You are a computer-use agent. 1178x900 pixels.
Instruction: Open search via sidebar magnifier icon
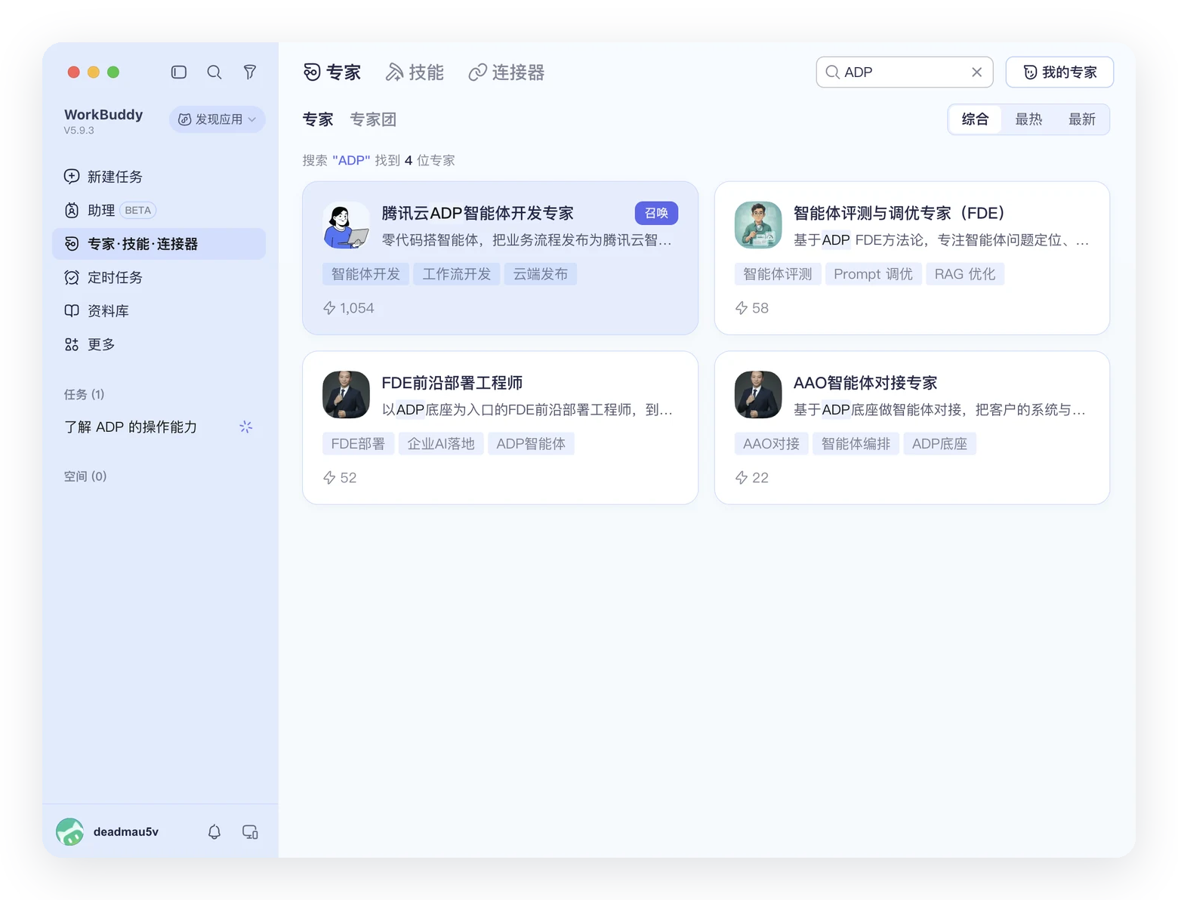[214, 72]
